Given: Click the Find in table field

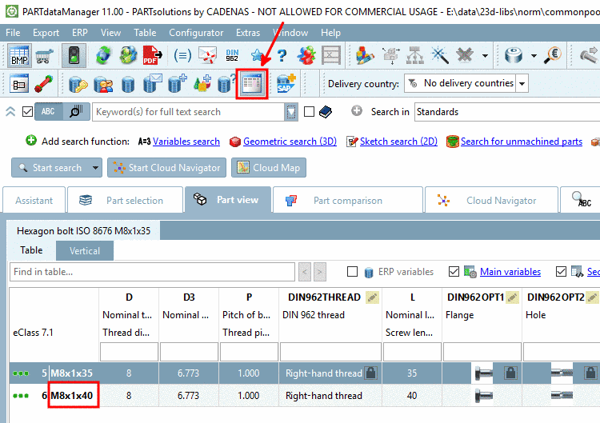Looking at the screenshot, I should (152, 272).
